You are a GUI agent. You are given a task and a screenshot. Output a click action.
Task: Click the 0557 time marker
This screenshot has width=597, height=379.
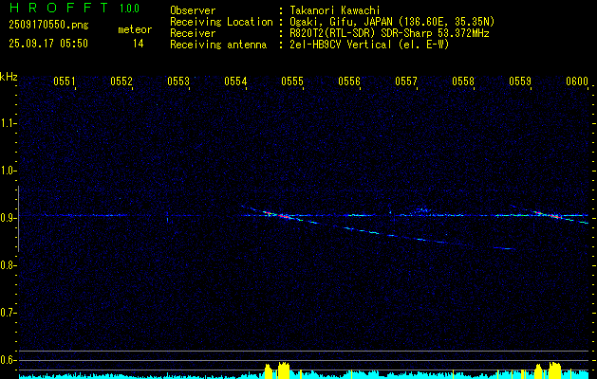[x=406, y=81]
